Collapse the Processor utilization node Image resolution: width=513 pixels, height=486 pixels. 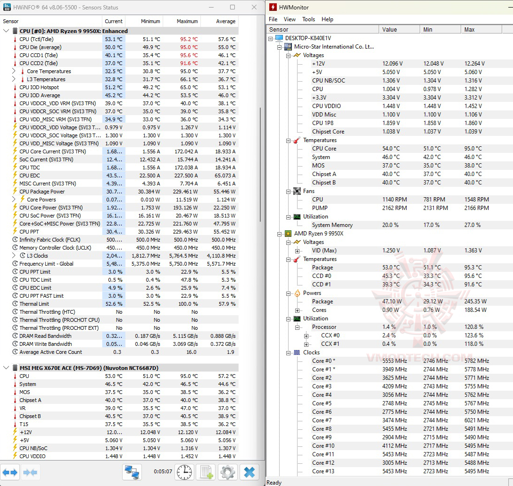(x=297, y=327)
